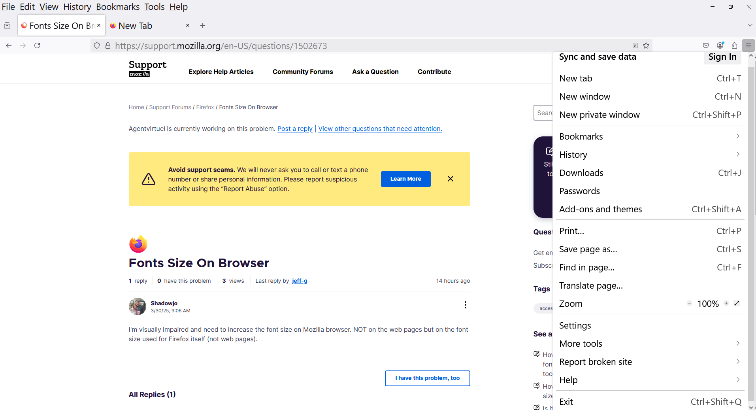Close the hamburger application menu button
Image resolution: width=756 pixels, height=410 pixels.
pyautogui.click(x=748, y=45)
